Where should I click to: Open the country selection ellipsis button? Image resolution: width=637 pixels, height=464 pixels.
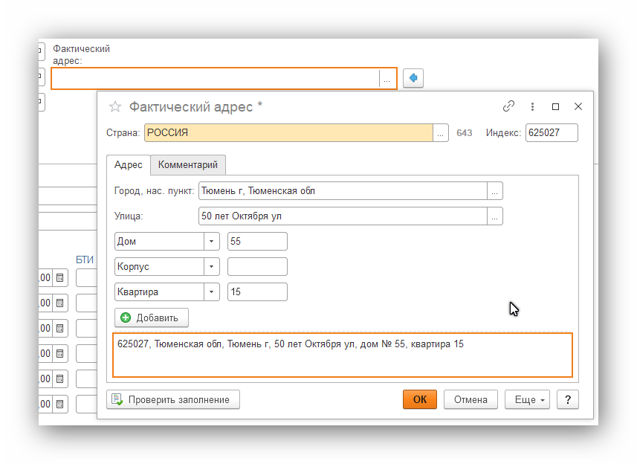pos(441,133)
